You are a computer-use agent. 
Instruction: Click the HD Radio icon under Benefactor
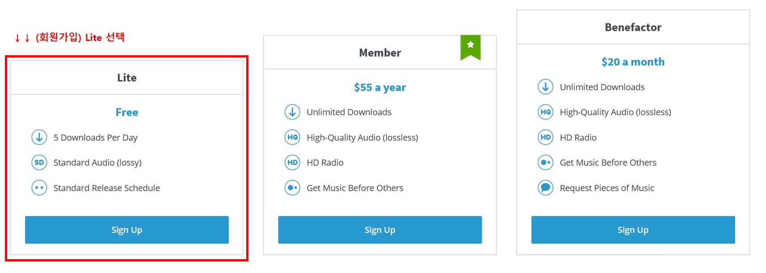click(546, 137)
